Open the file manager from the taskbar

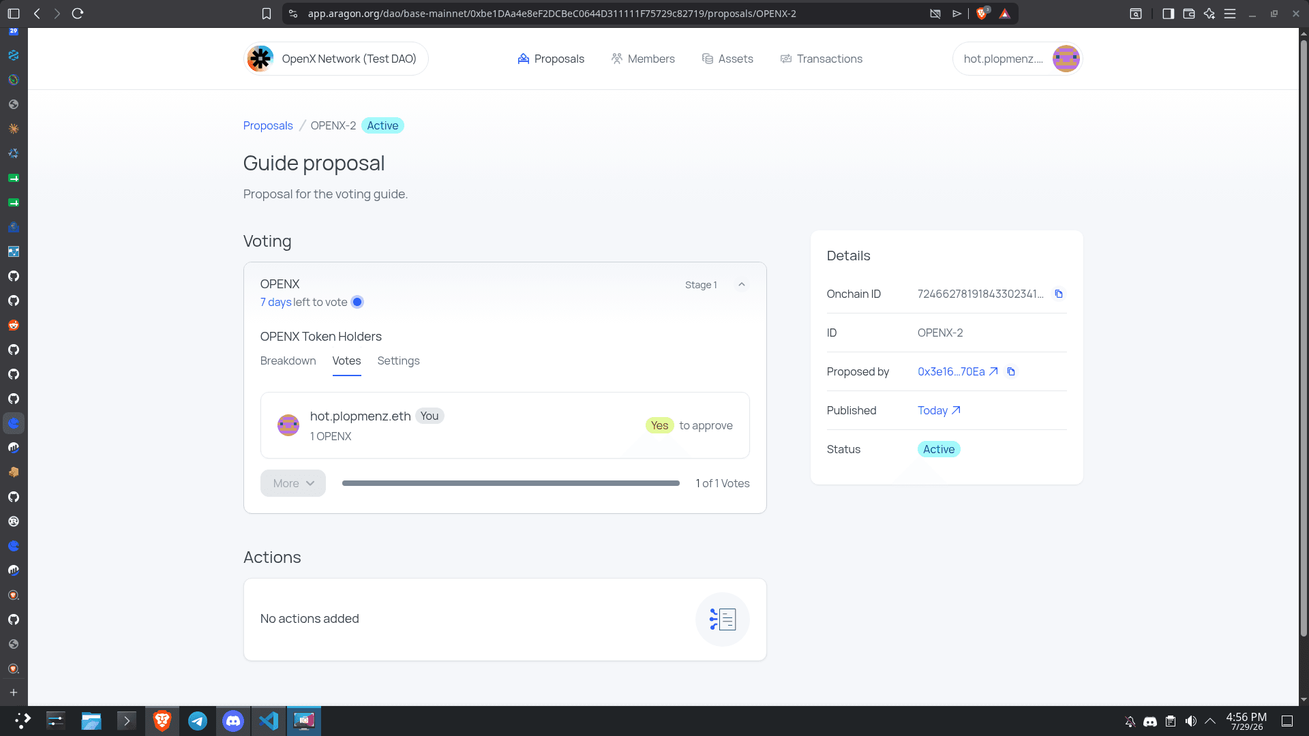(91, 721)
